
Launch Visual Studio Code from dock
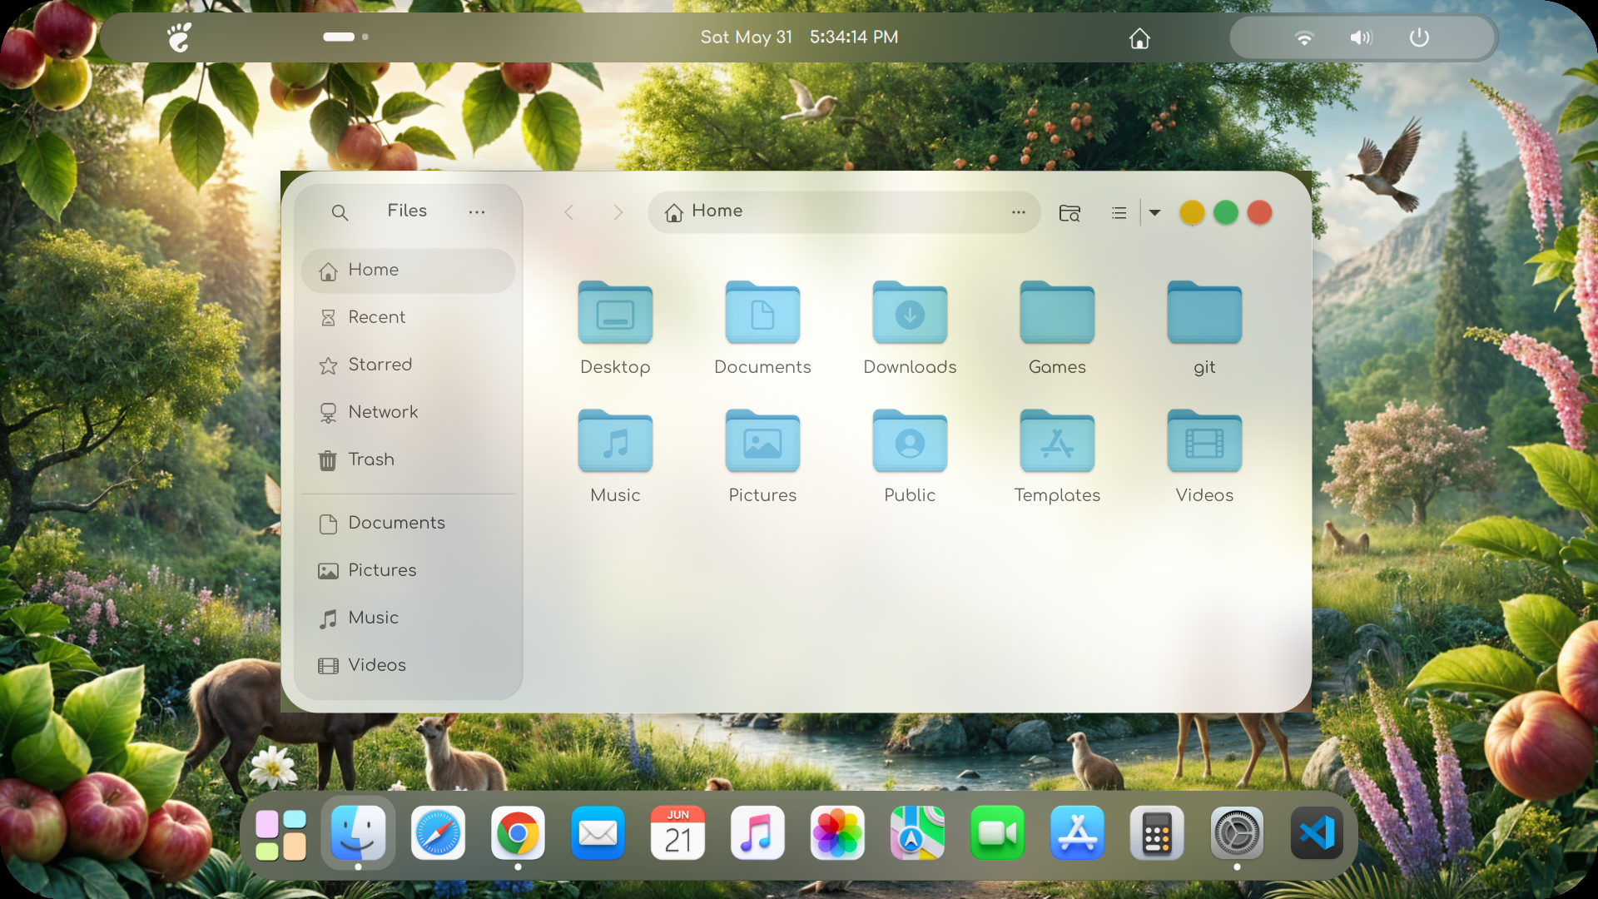pos(1317,833)
